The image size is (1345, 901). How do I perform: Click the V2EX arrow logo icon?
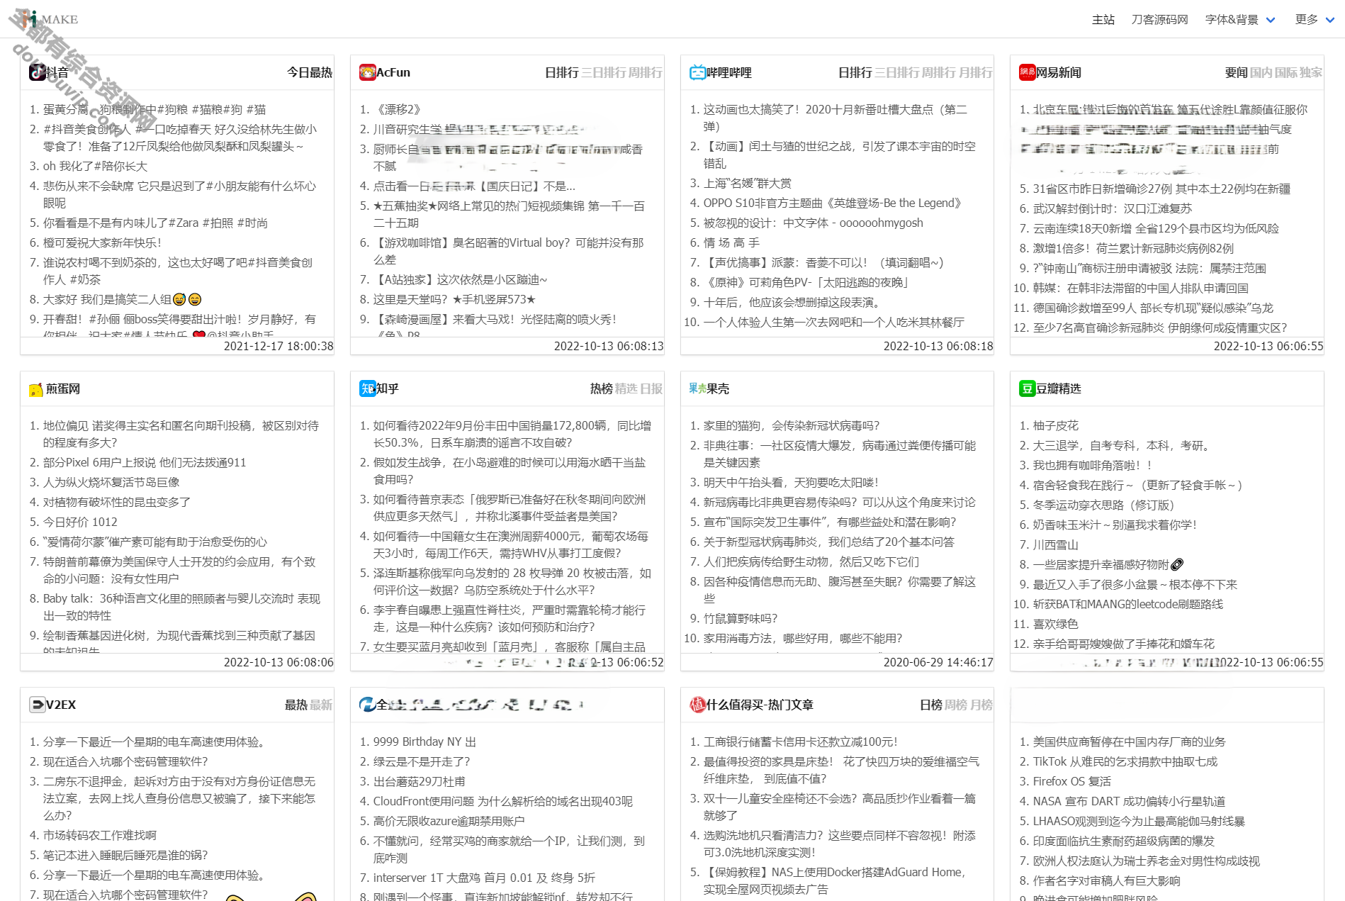37,705
